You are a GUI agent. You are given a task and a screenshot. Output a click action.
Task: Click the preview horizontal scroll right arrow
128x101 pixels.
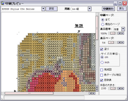[94, 93]
